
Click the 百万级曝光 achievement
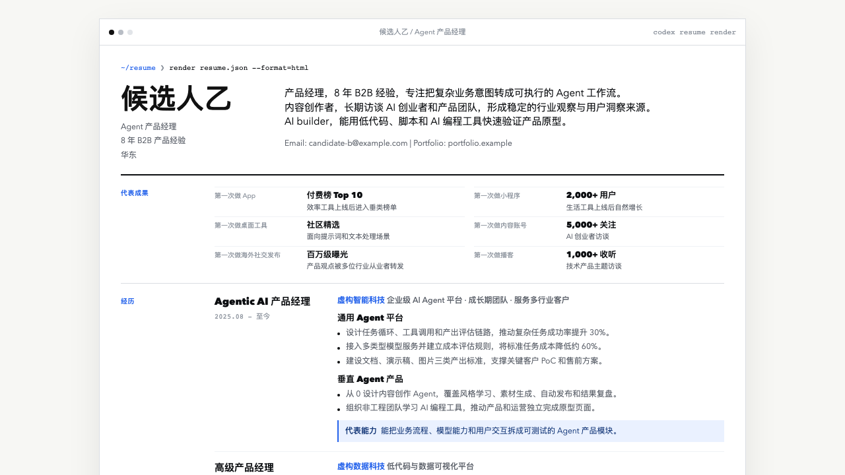(x=327, y=255)
